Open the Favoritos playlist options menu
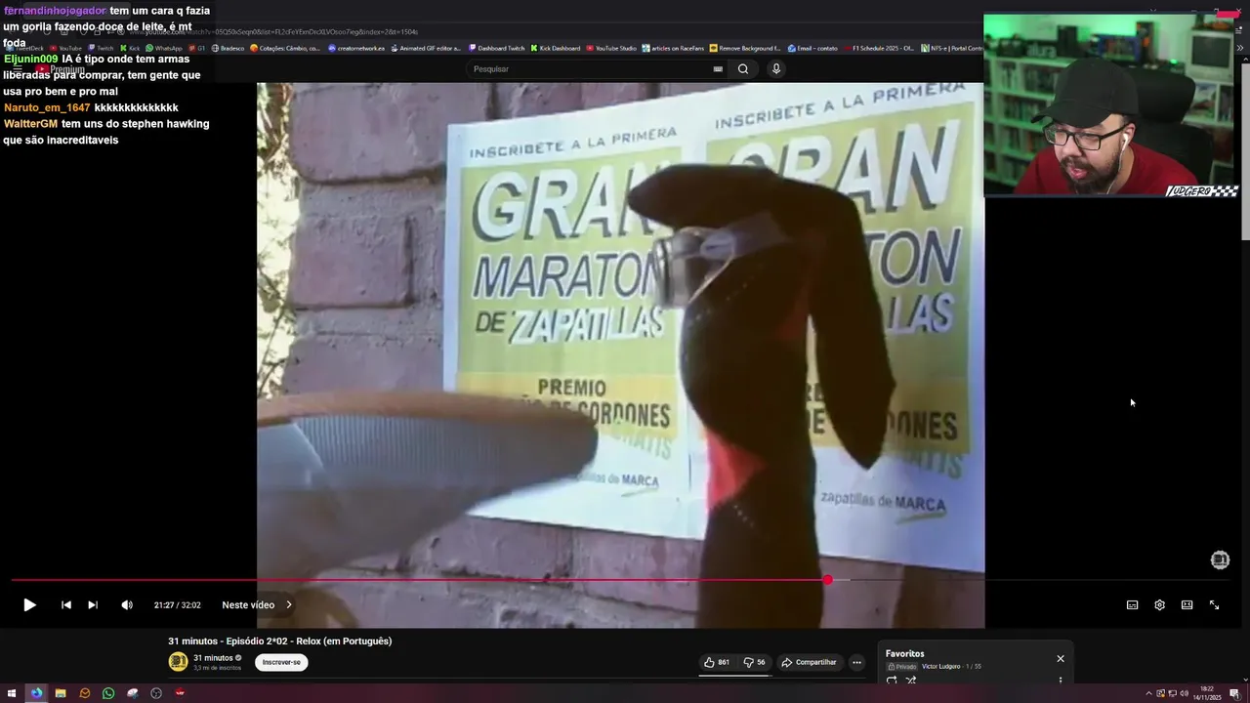The image size is (1250, 703). [x=1061, y=681]
